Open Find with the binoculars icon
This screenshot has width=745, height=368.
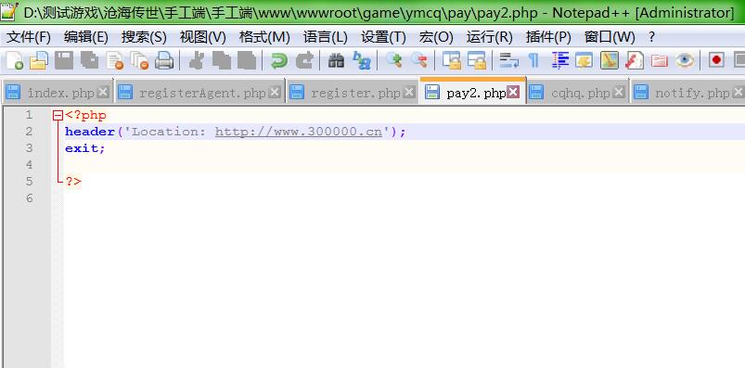337,60
